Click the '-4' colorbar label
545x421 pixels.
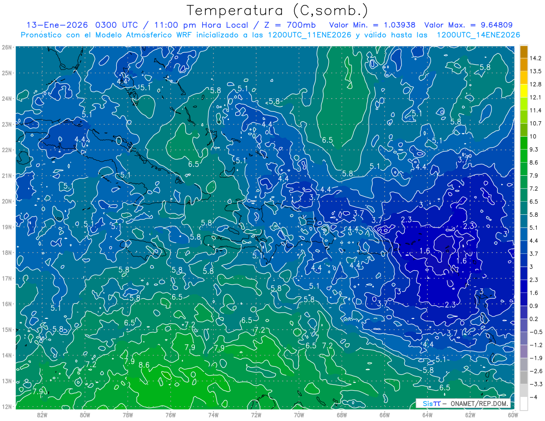coord(533,397)
